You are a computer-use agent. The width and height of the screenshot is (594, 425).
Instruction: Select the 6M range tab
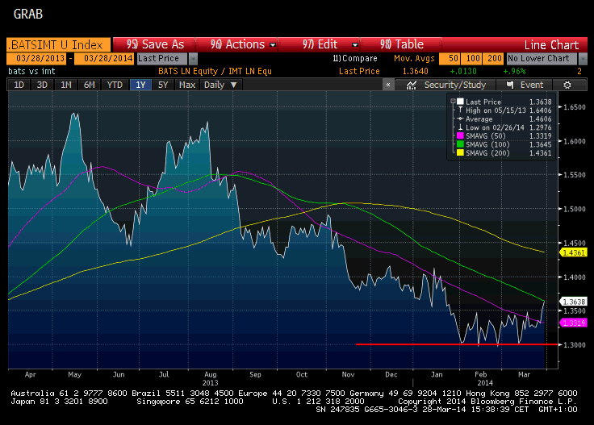90,85
